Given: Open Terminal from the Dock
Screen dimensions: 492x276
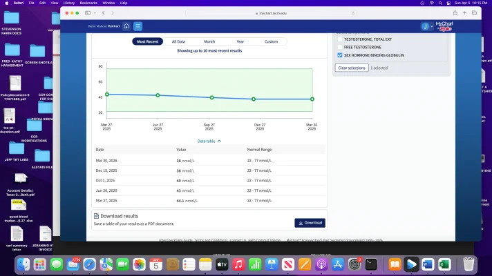Looking at the screenshot, I should pos(371,264).
